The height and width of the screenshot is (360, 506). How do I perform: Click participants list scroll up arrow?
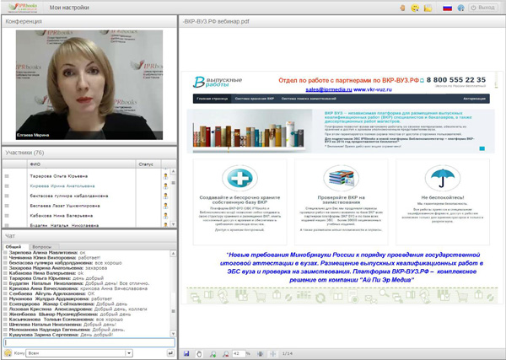click(x=173, y=171)
